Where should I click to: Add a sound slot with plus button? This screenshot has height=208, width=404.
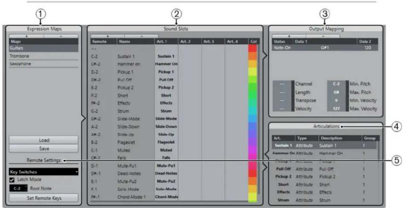[x=107, y=36]
